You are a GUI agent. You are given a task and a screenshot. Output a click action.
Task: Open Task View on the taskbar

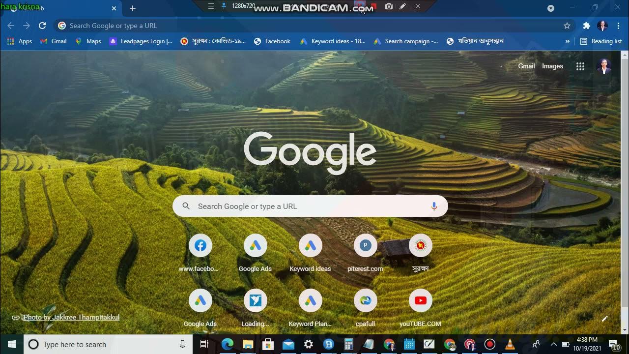click(x=204, y=345)
